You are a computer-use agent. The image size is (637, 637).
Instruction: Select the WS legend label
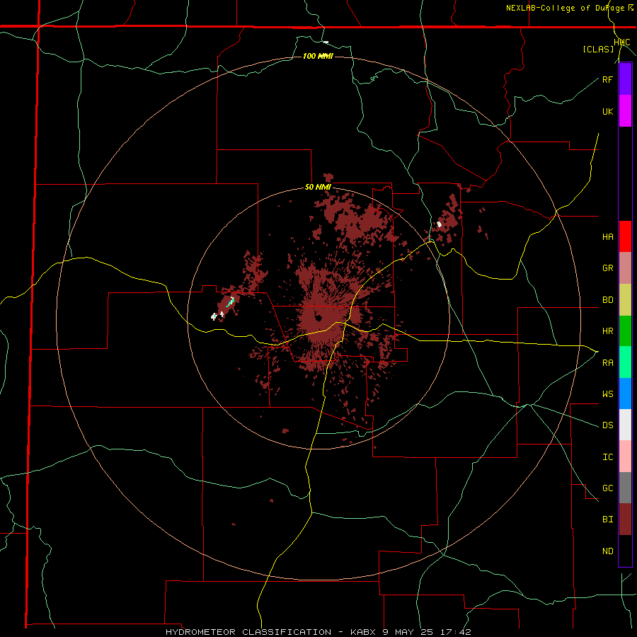[x=607, y=394]
